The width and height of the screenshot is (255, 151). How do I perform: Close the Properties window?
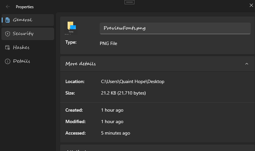(x=251, y=4)
